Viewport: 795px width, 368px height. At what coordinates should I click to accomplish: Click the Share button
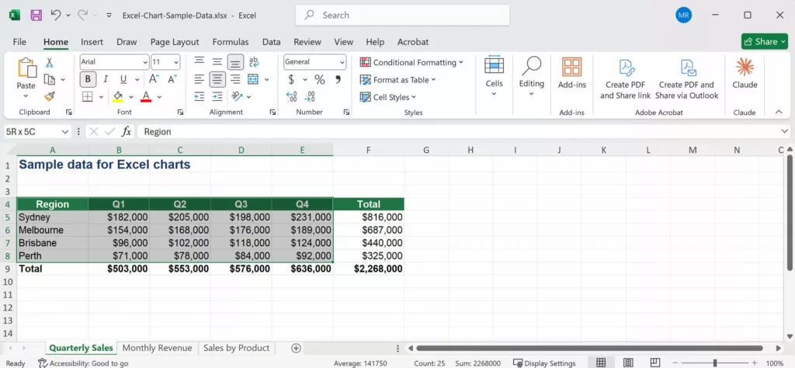765,42
